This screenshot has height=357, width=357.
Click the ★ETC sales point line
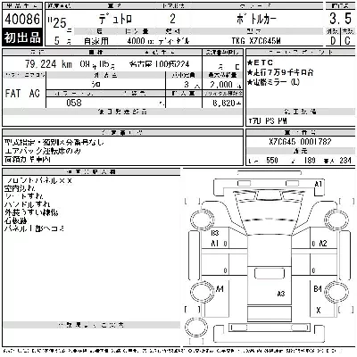(260, 62)
